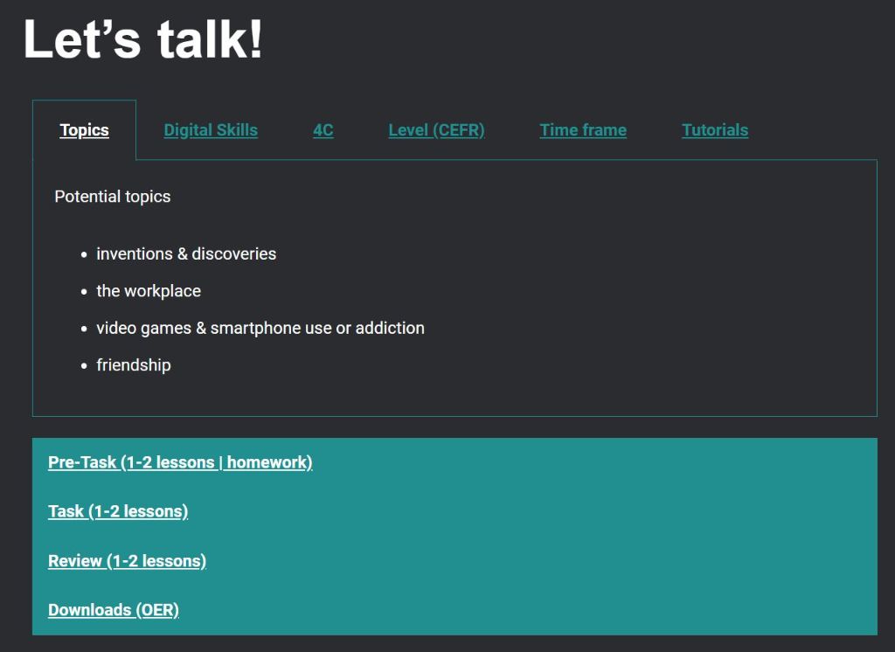This screenshot has height=652, width=895.
Task: Click the bullet point beside "video games"
Action: [x=85, y=329]
